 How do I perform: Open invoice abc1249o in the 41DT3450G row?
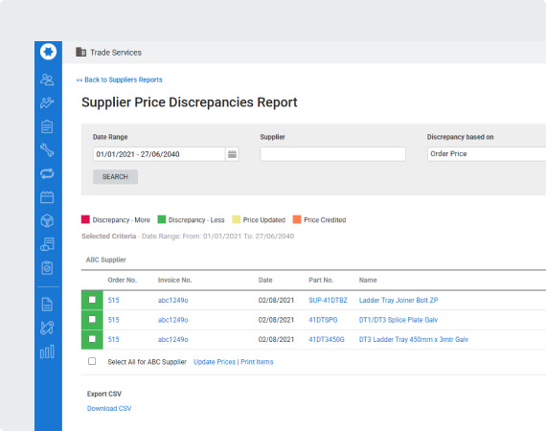click(x=173, y=339)
